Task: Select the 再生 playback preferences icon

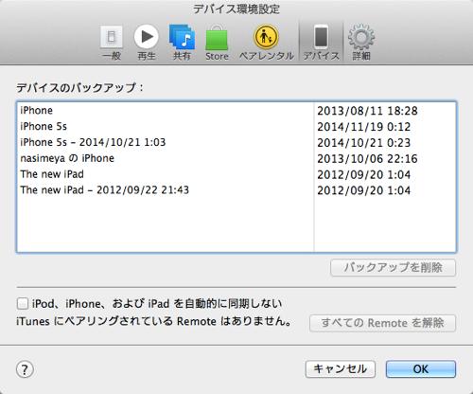Action: 147,43
